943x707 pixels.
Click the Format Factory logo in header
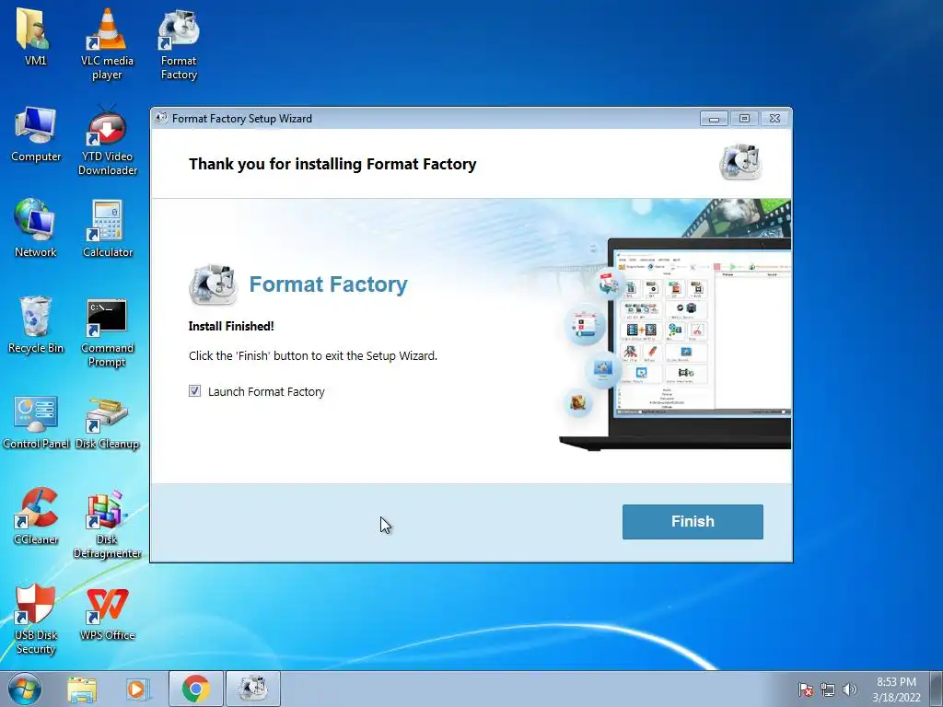click(740, 162)
